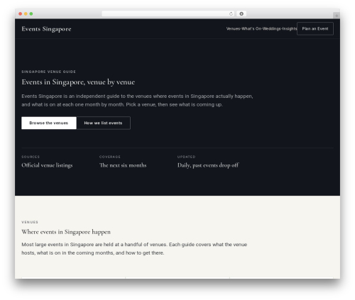Image resolution: width=355 pixels, height=300 pixels.
Task: Click the yellow minimize window button
Action: (26, 13)
